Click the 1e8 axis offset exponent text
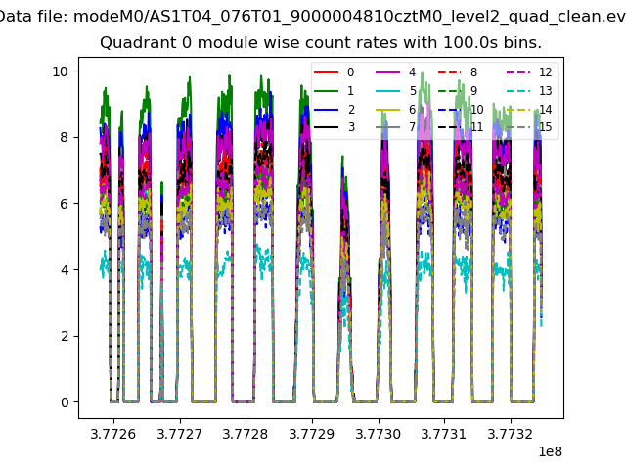The image size is (626, 470). pyautogui.click(x=549, y=452)
